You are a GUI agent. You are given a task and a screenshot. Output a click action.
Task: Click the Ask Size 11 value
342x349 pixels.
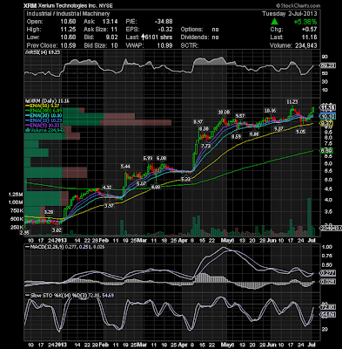coord(114,30)
